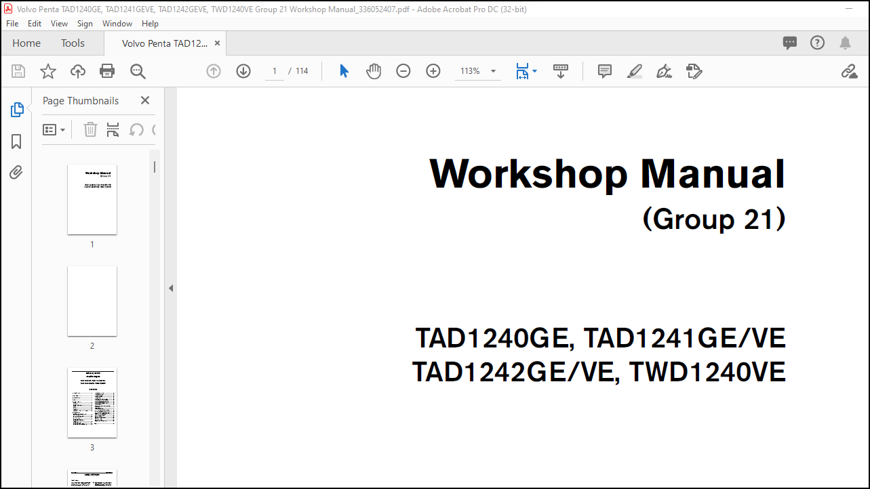The width and height of the screenshot is (870, 489).
Task: Open the Window menu
Action: (x=117, y=23)
